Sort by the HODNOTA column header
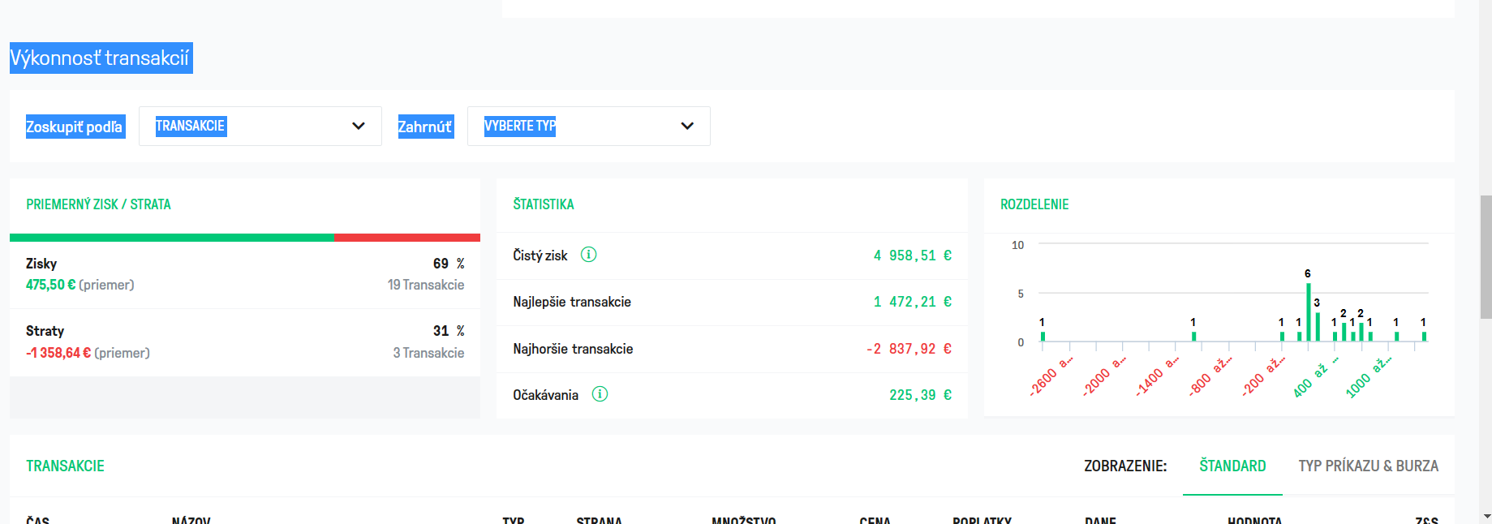Viewport: 1492px width, 524px height. pyautogui.click(x=1254, y=520)
